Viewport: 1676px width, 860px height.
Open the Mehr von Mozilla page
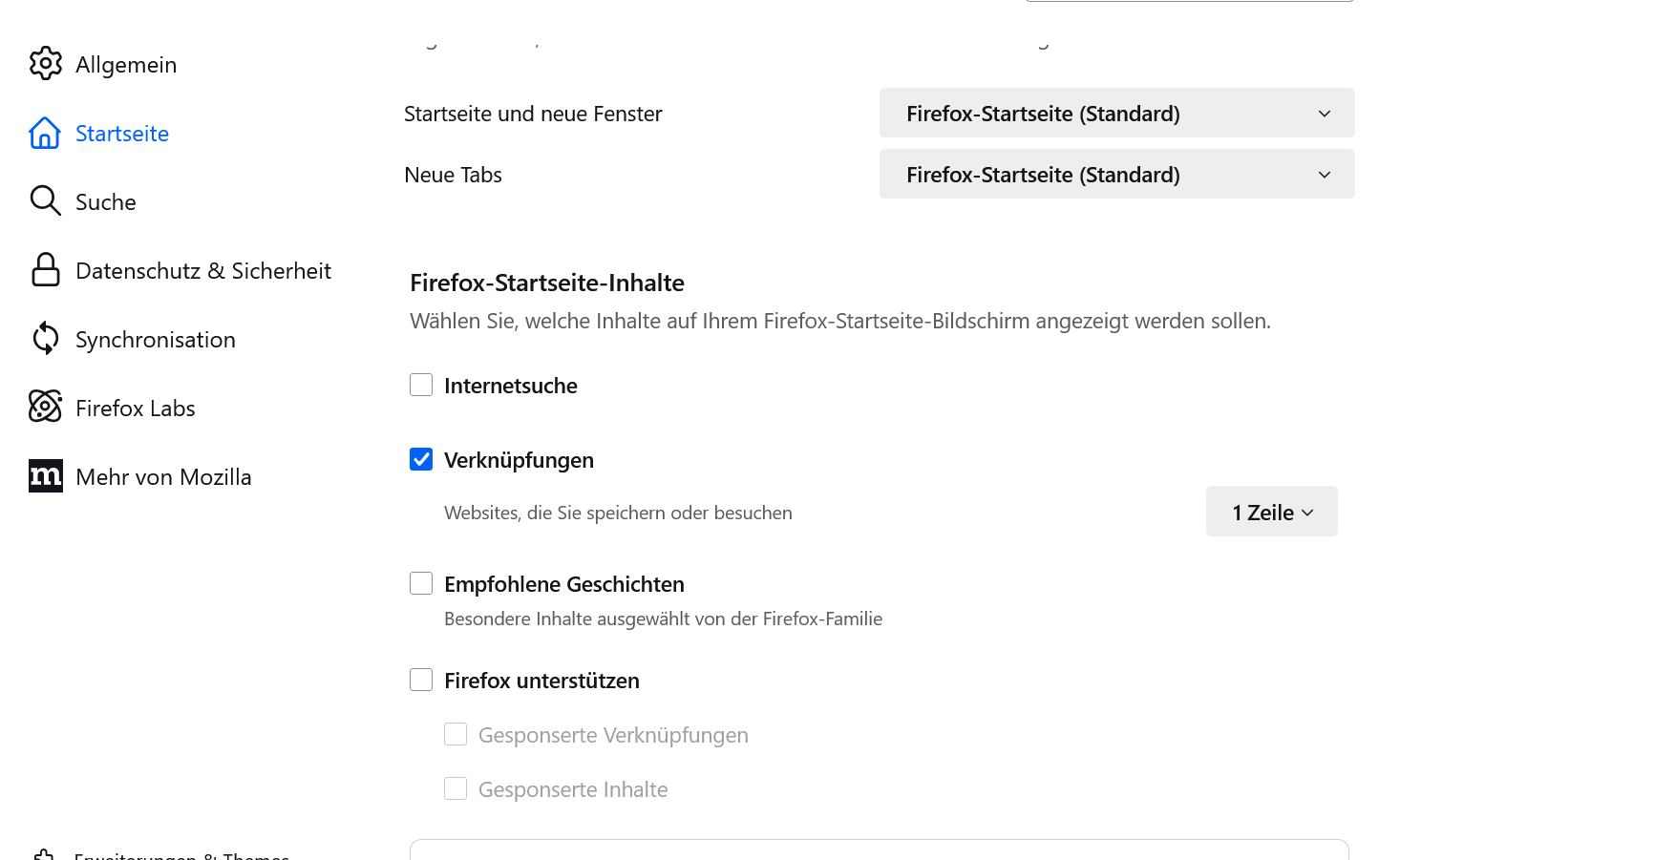pos(163,477)
